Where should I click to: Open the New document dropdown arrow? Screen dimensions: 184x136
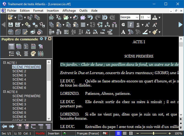click(x=25, y=18)
